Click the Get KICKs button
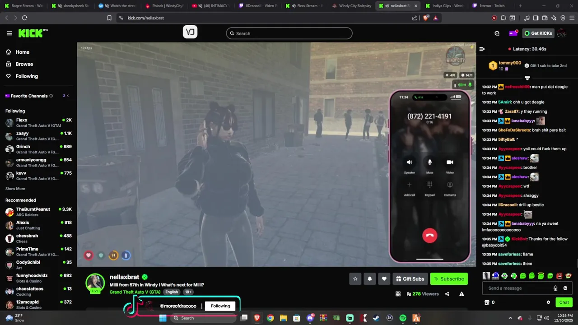Image resolution: width=578 pixels, height=325 pixels. [x=538, y=33]
